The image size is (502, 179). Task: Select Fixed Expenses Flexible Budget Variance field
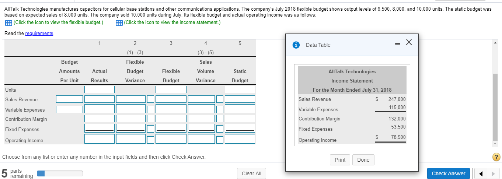[x=131, y=128]
